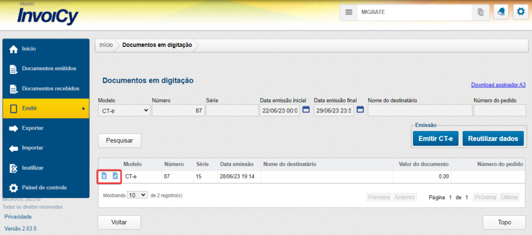This screenshot has height=235, width=532.
Task: Click the Reutilizar dados button
Action: pos(493,139)
